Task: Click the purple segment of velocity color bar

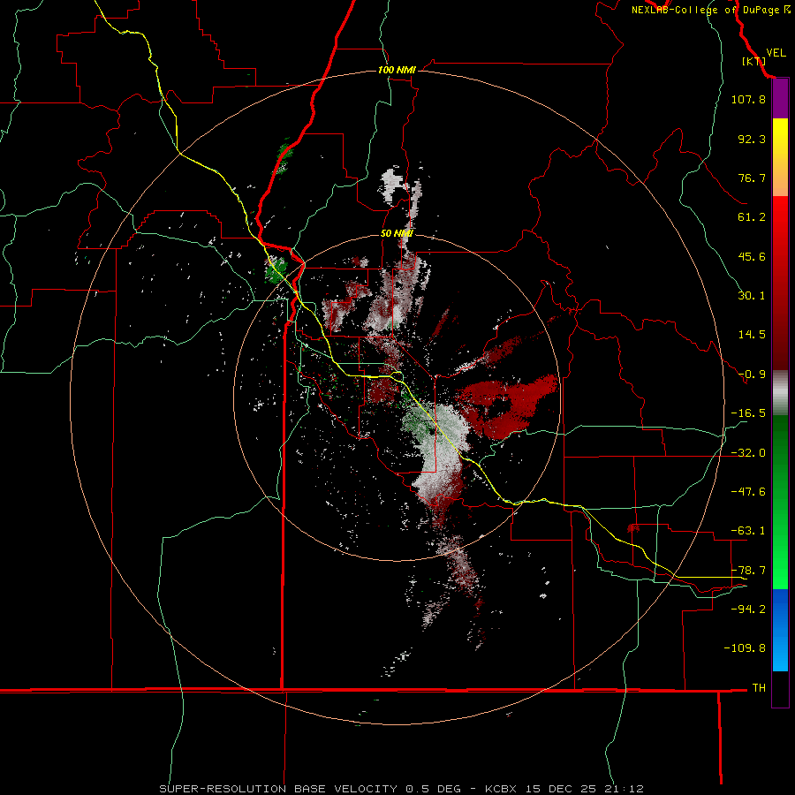Action: click(x=780, y=99)
